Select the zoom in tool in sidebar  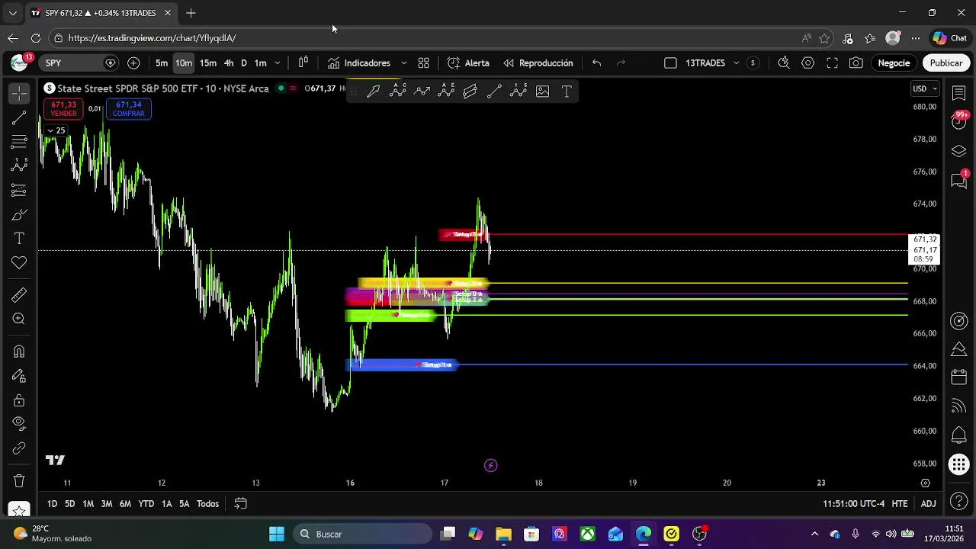(x=19, y=319)
